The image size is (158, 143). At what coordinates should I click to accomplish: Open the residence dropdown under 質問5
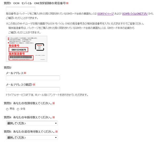(x=32, y=137)
